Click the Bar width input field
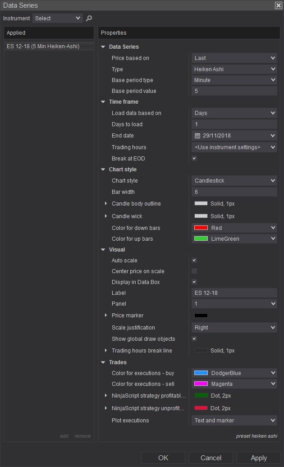The image size is (284, 467). coord(234,192)
